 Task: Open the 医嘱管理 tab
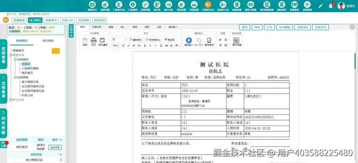(x=19, y=20)
